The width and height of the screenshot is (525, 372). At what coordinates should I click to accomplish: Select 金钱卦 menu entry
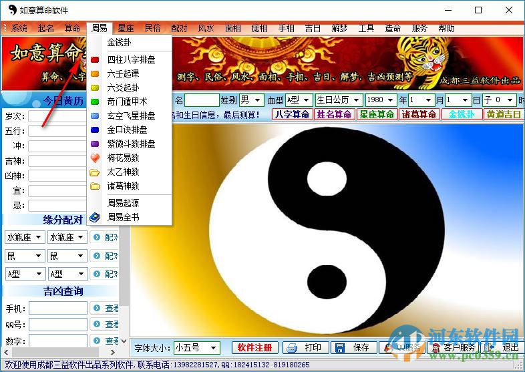(x=119, y=42)
